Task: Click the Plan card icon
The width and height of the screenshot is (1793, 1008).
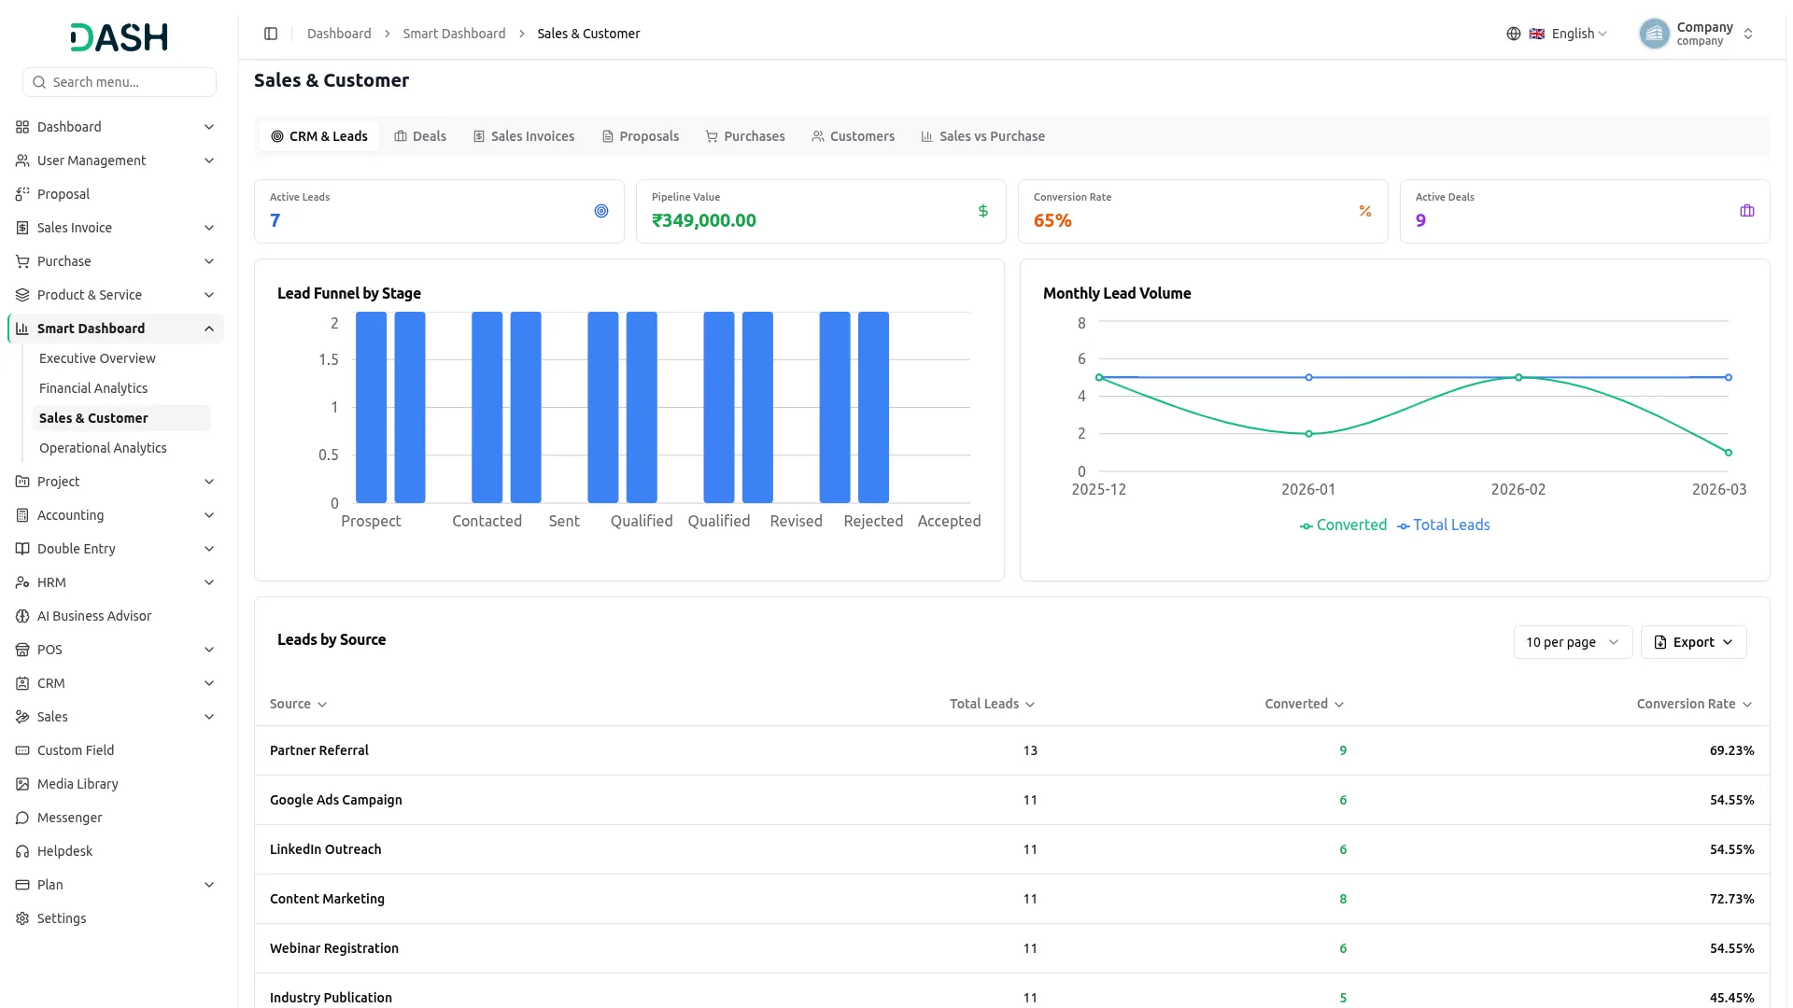Action: coord(22,885)
